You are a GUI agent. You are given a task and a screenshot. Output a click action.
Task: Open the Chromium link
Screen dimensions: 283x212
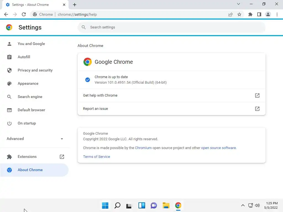click(143, 148)
